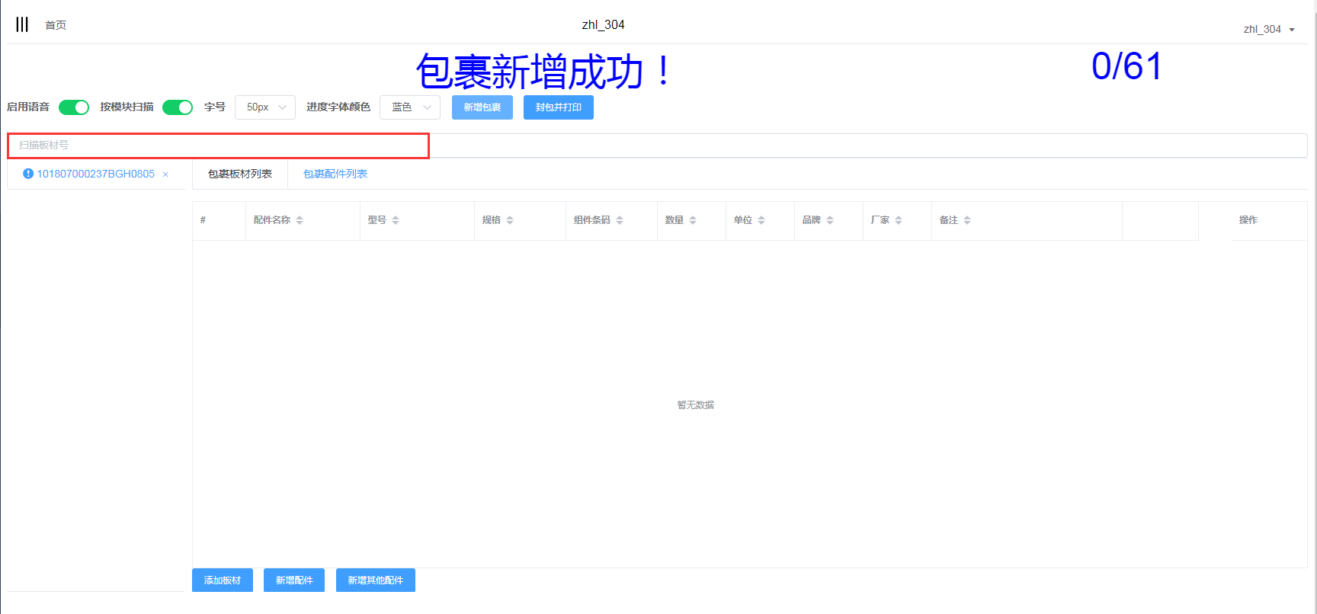
Task: Sort by 规格 column arrows
Action: [x=510, y=220]
